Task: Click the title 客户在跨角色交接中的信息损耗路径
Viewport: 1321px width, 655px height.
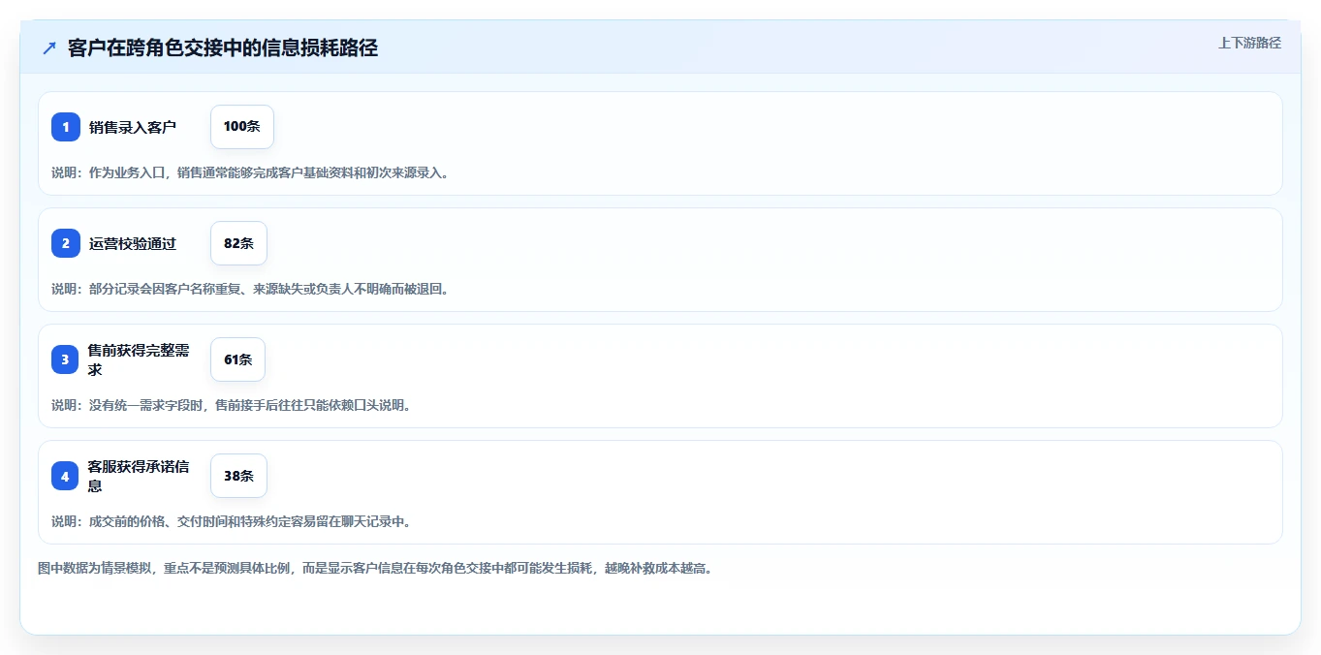Action: click(223, 47)
